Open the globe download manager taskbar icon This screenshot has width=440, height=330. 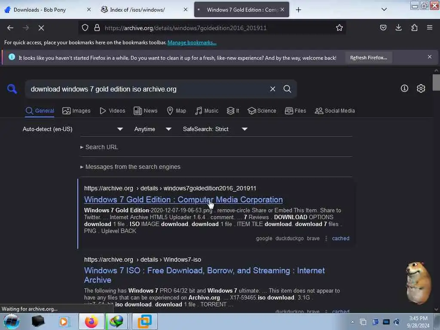click(117, 321)
